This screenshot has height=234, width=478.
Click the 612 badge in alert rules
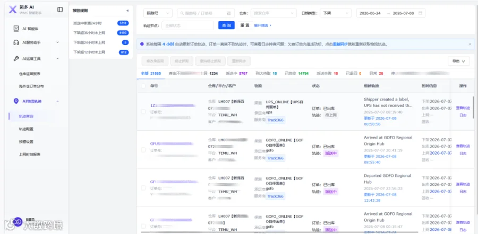pos(124,52)
